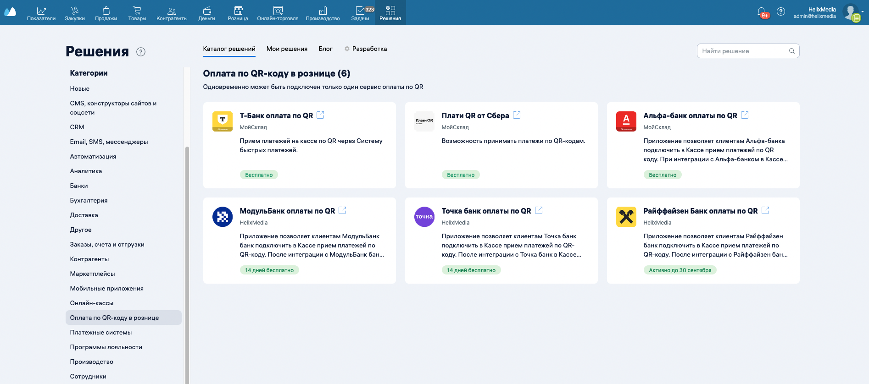Viewport: 869px width, 384px height.
Task: Select the Доставка category
Action: click(84, 215)
